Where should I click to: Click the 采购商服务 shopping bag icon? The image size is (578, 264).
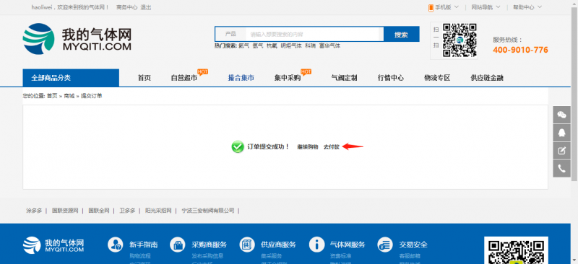coord(178,244)
